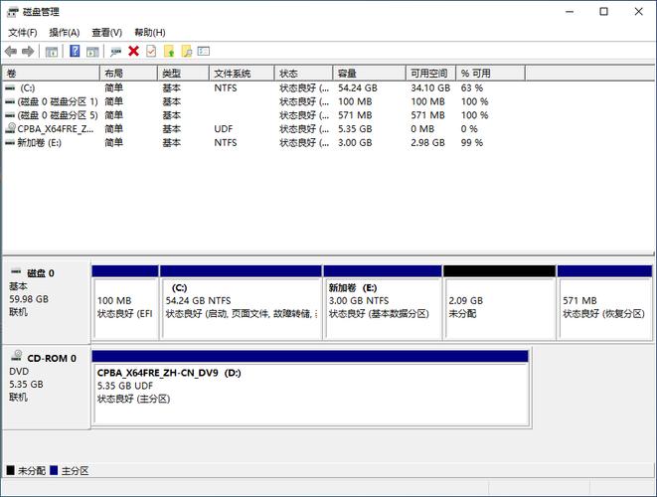This screenshot has height=497, width=657.
Task: Click the (C:) volume row icon
Action: pos(10,88)
